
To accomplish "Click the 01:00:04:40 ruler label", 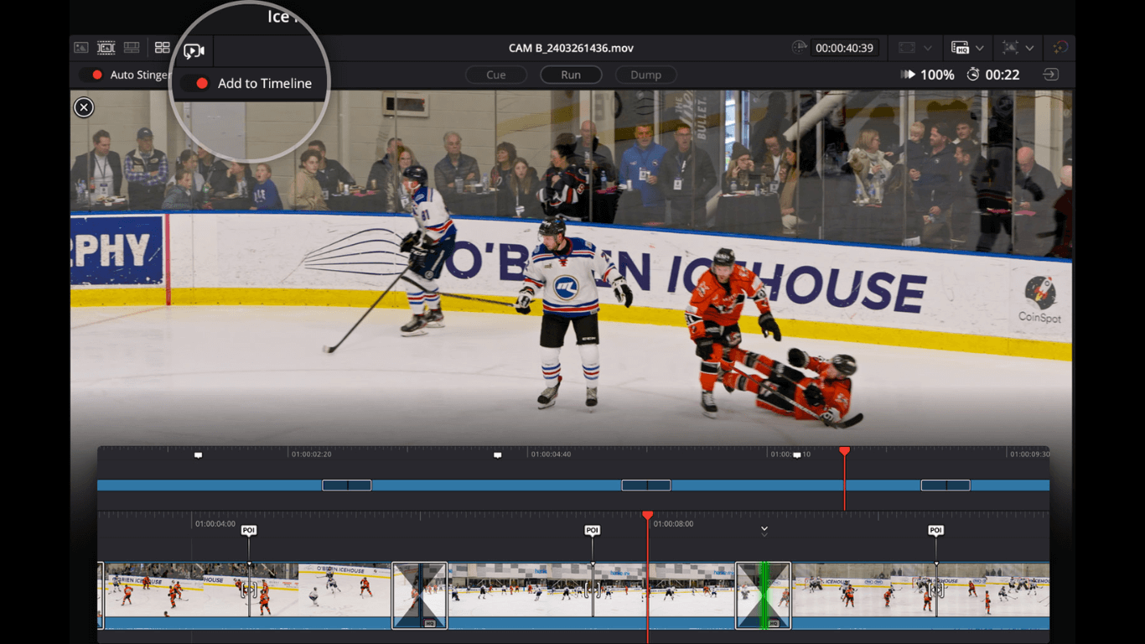I will [x=552, y=454].
